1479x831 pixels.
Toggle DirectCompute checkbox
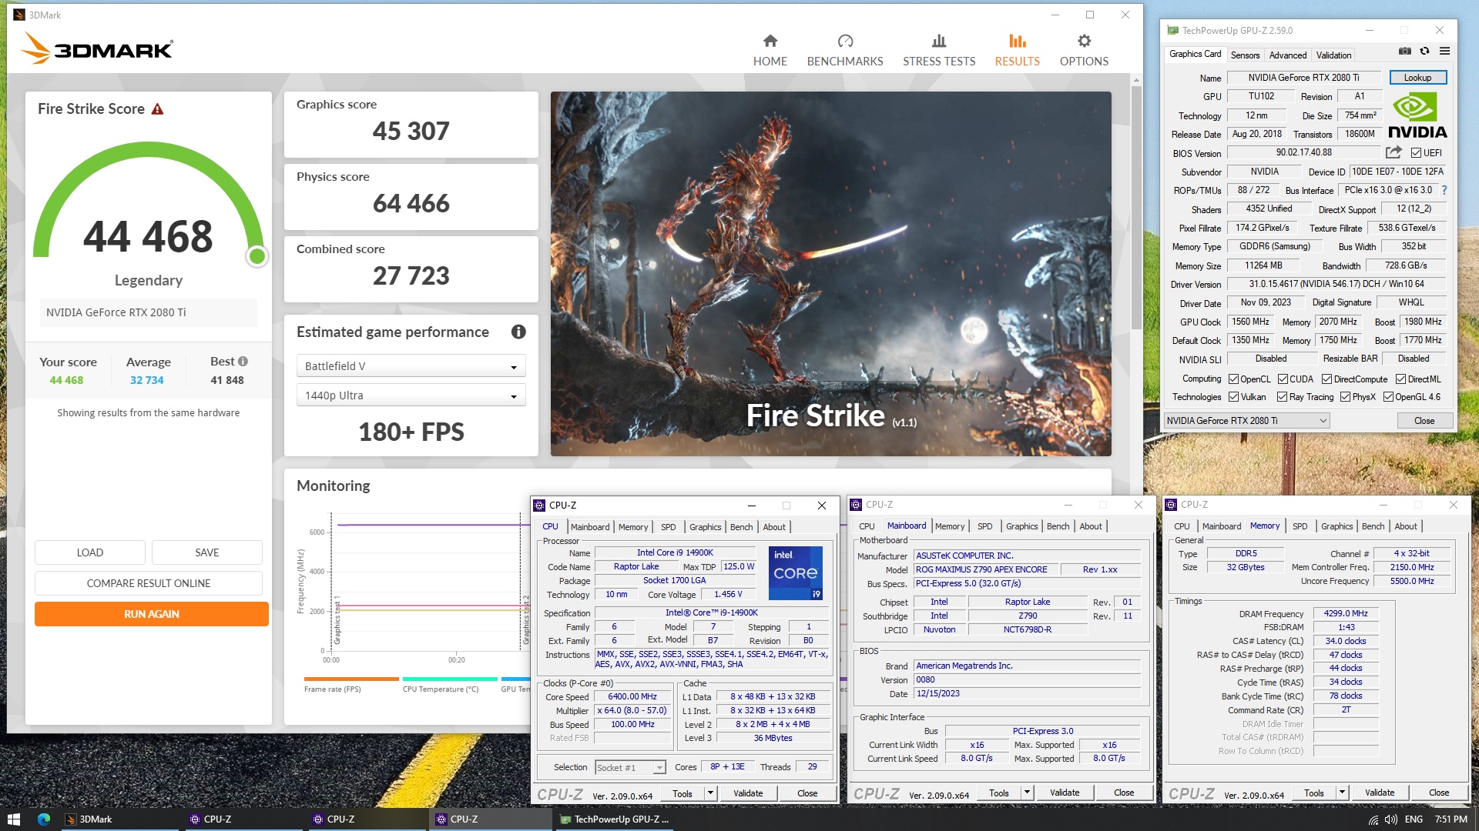pos(1326,379)
